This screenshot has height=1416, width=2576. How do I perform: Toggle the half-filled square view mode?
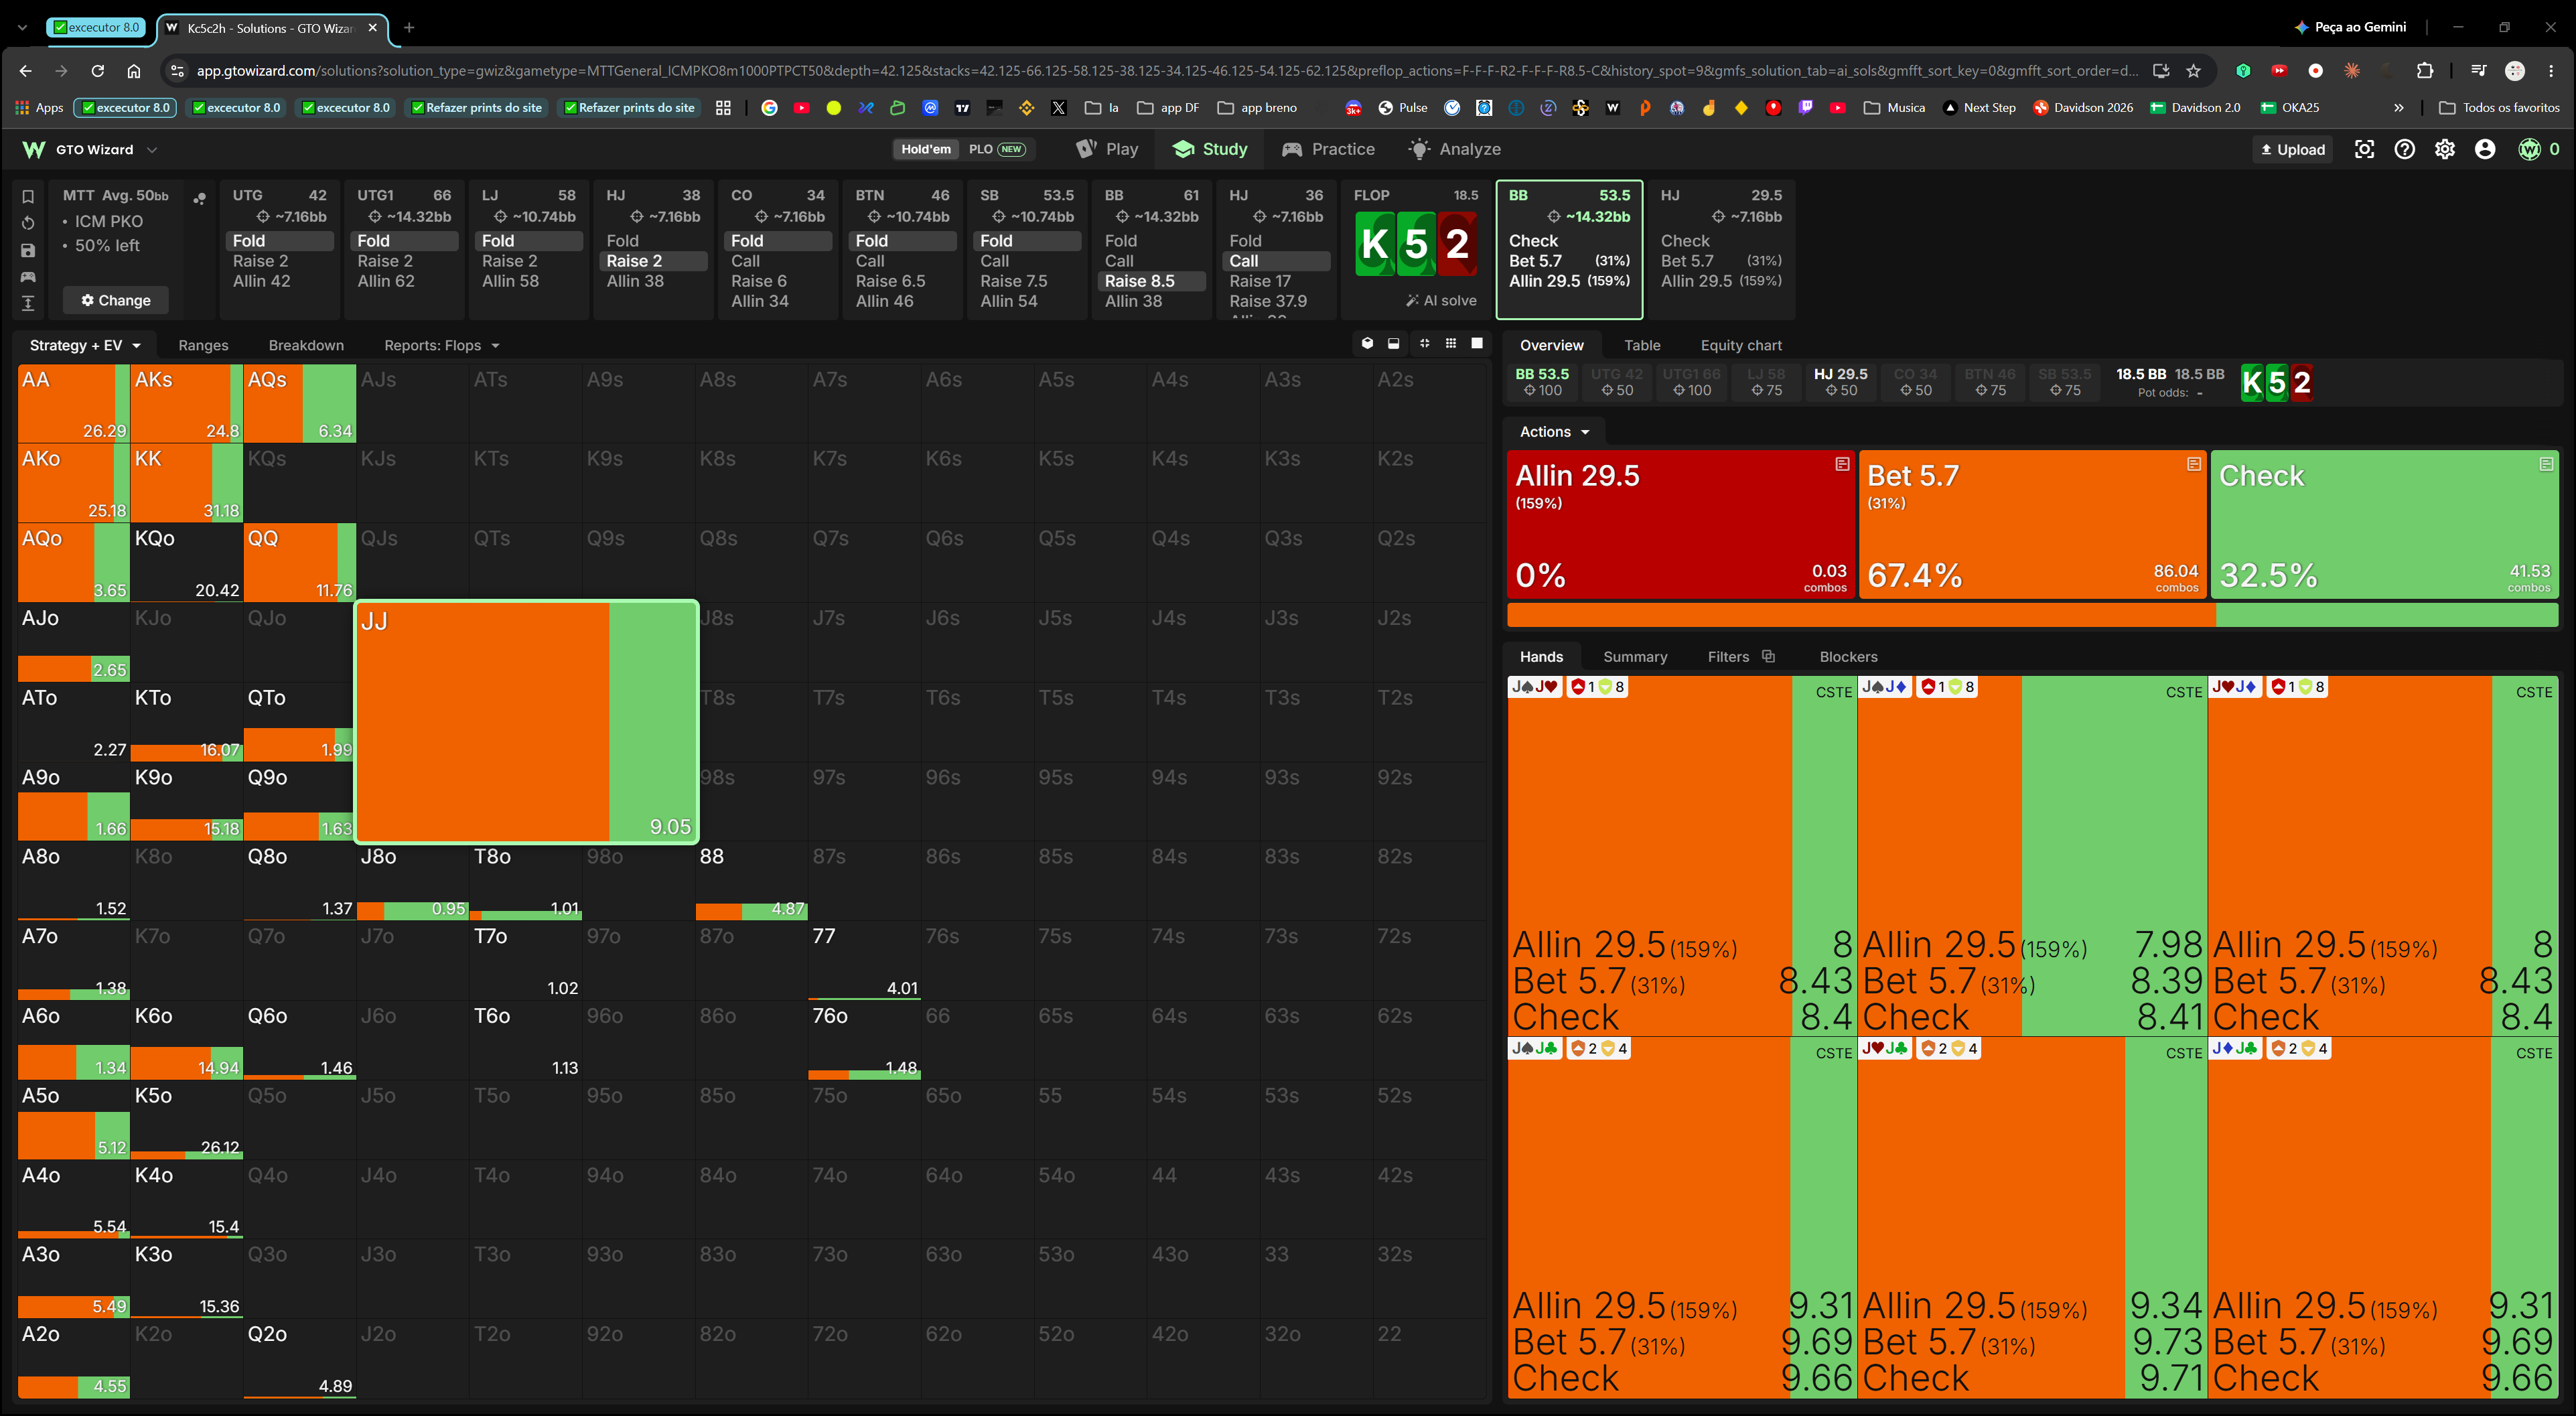(x=1393, y=343)
